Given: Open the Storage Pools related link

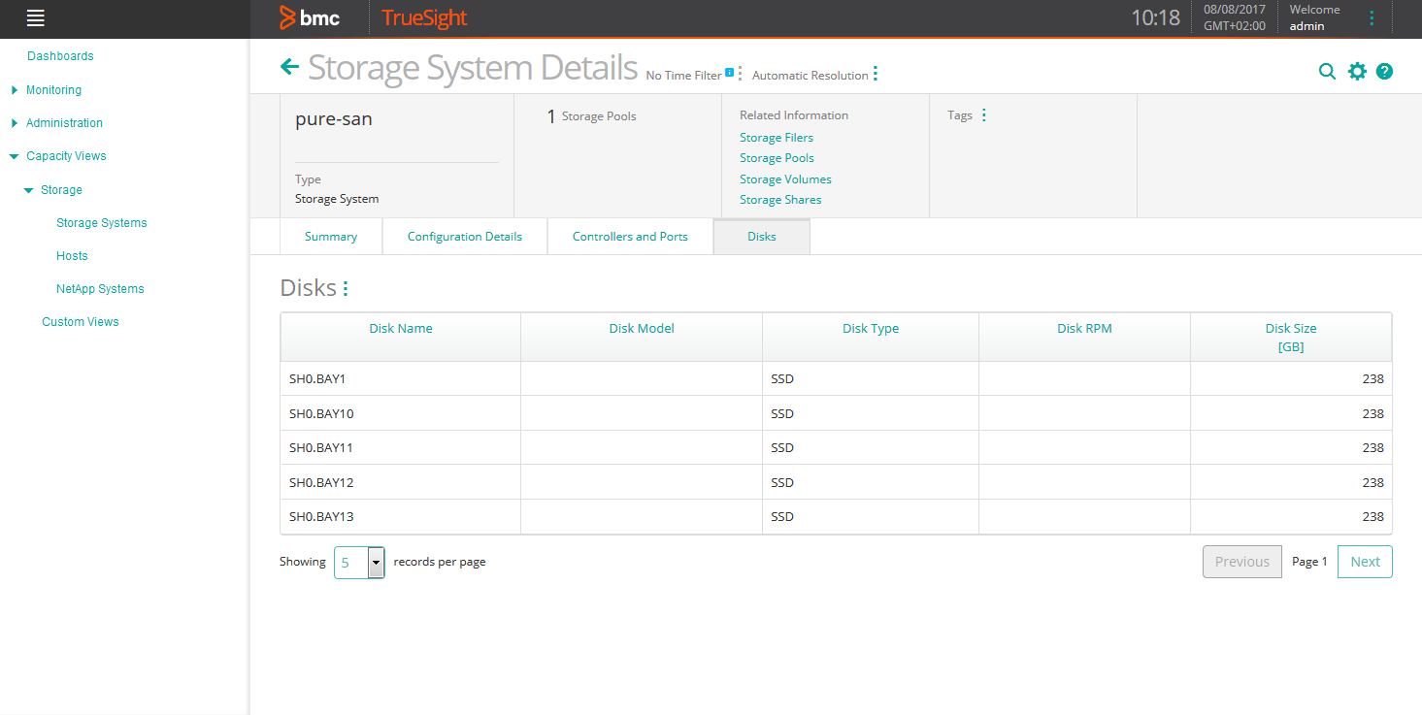Looking at the screenshot, I should [777, 158].
